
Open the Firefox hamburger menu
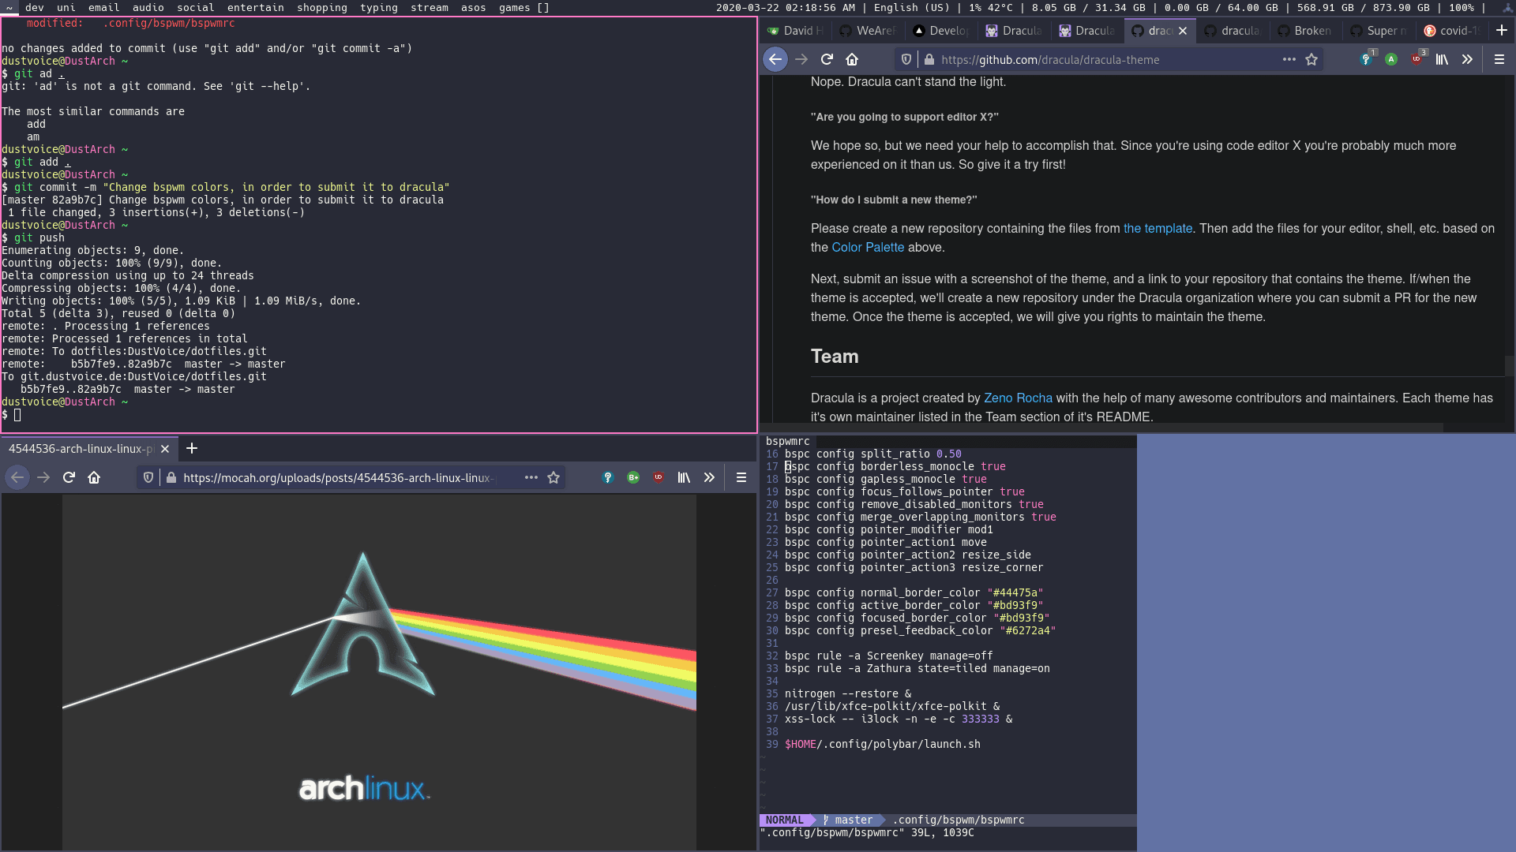pos(1498,59)
